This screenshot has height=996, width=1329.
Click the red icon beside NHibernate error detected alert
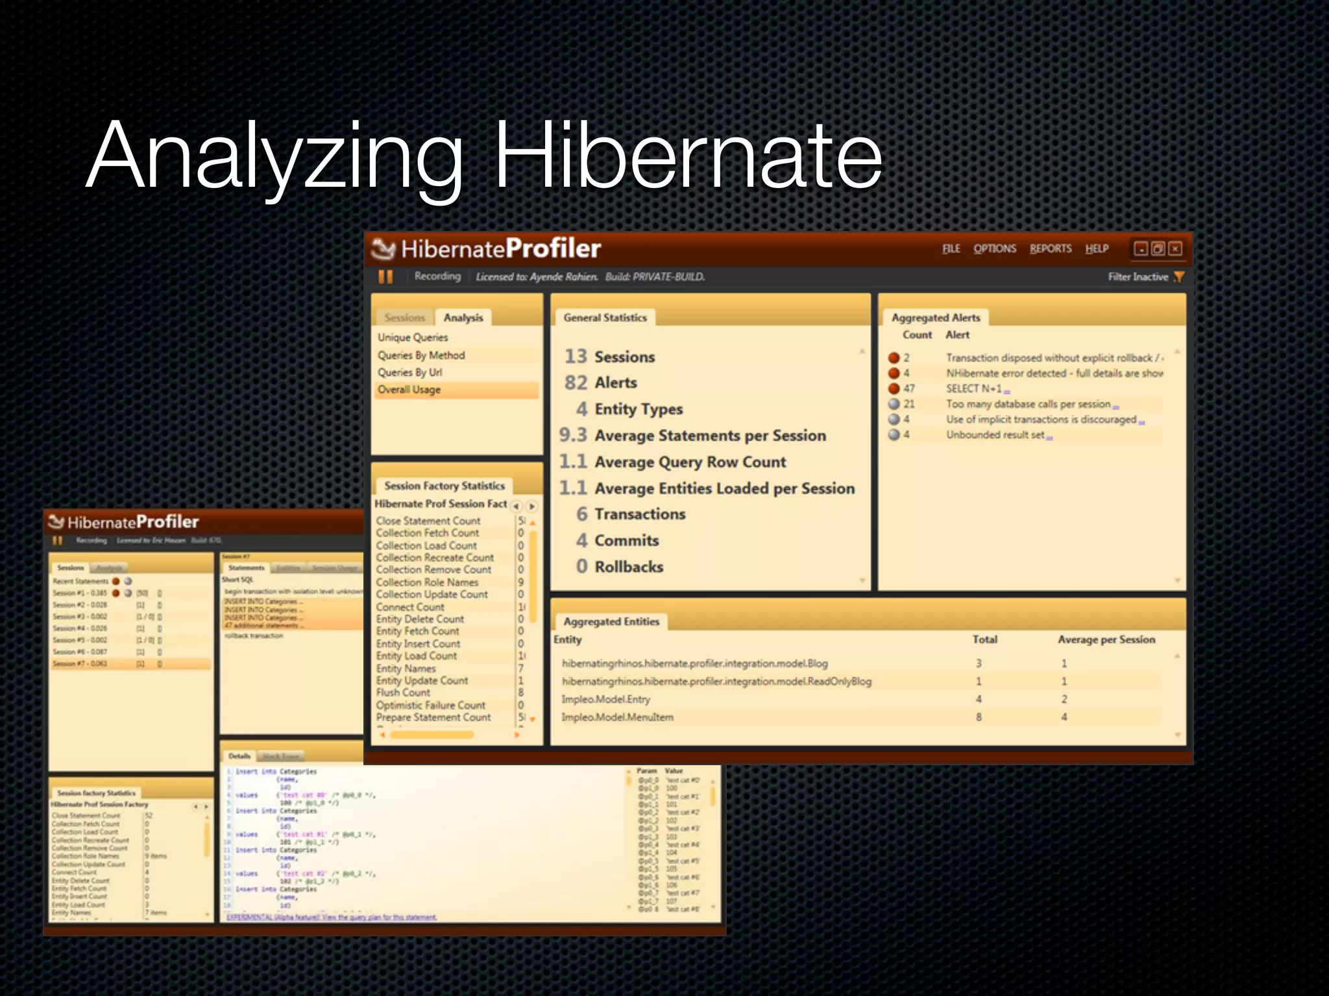pos(894,373)
